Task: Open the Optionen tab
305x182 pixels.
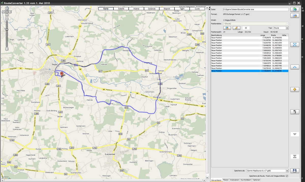Action: pyautogui.click(x=256, y=180)
